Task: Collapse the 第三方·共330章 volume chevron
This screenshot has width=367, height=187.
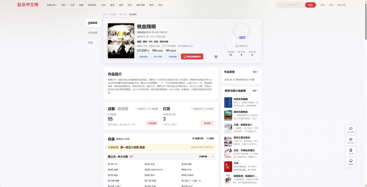Action: (213, 156)
